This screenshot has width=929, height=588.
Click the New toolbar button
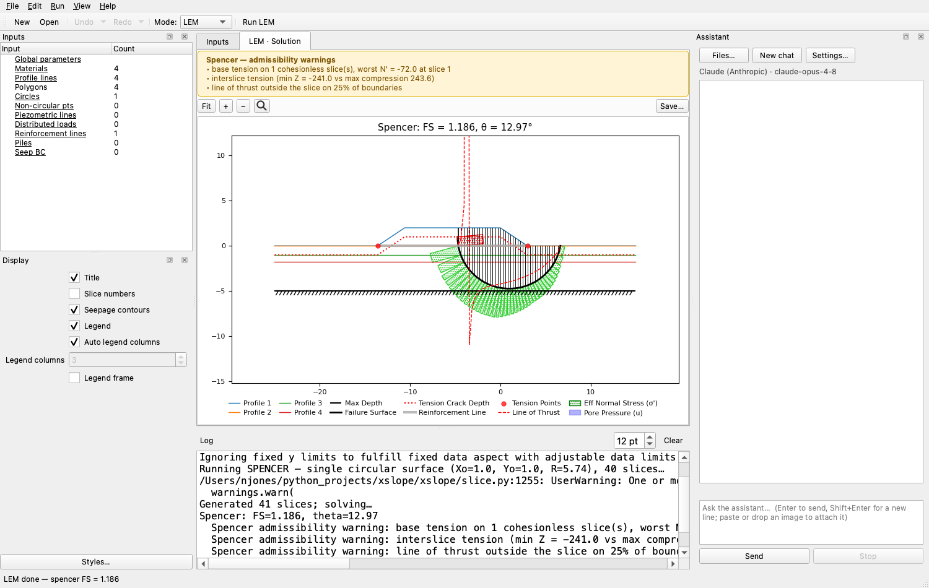22,22
